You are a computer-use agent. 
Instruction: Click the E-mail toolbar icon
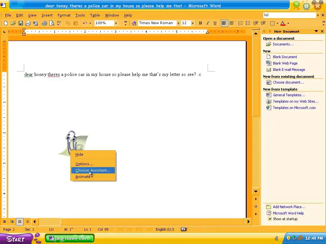click(x=28, y=23)
